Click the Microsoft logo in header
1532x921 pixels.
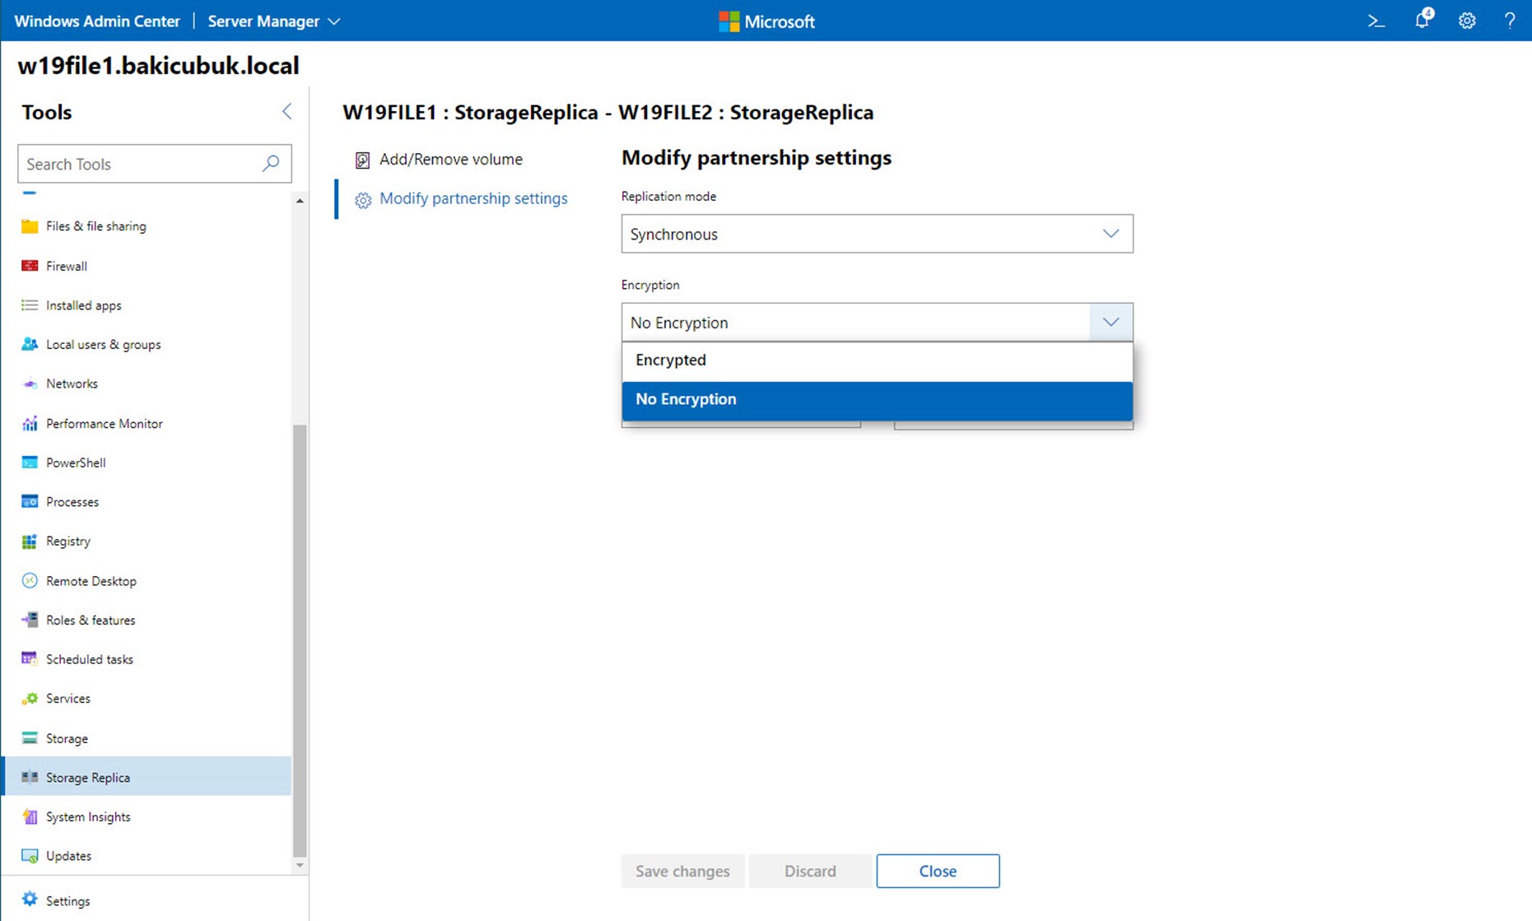pyautogui.click(x=766, y=21)
